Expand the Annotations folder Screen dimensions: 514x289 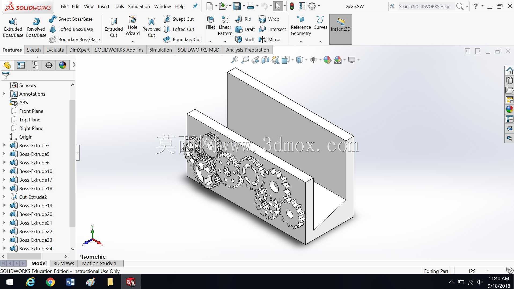pyautogui.click(x=4, y=94)
